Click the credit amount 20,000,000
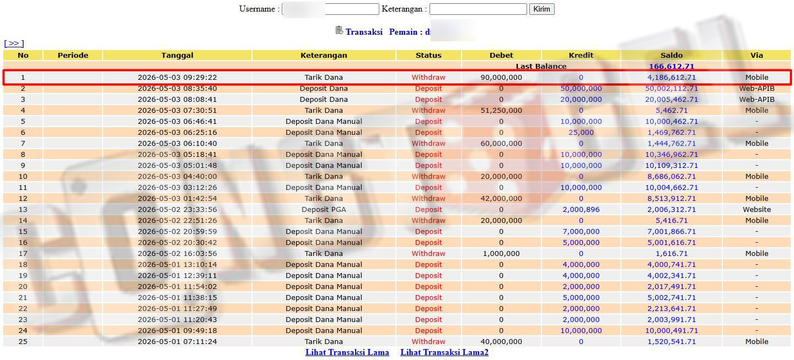 tap(581, 99)
